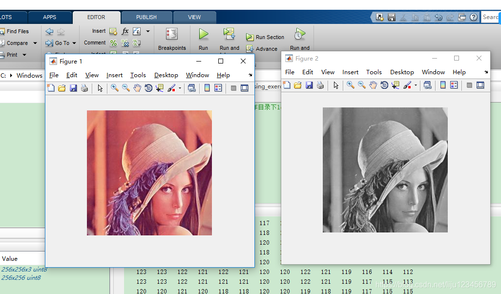Open Tools menu in Figure 1
Viewport: 501px width, 294px height.
coord(138,75)
